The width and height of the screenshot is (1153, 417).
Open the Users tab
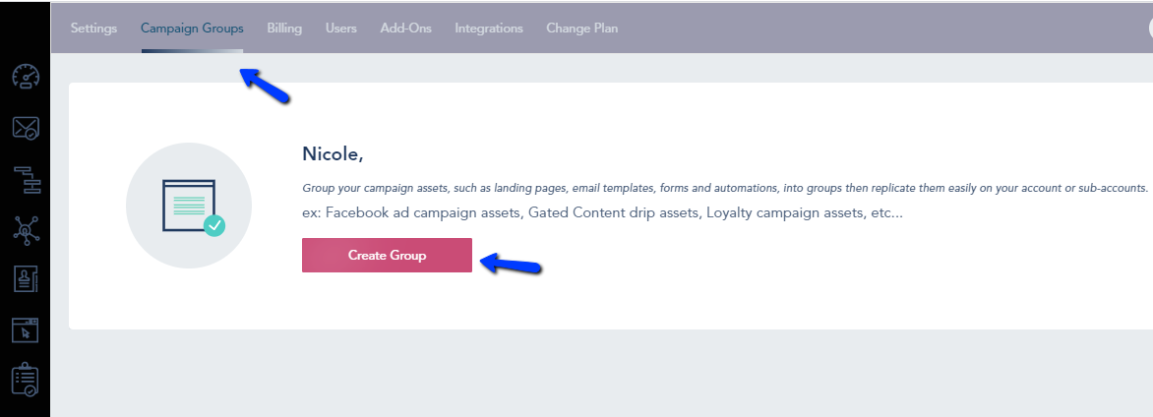coord(341,28)
